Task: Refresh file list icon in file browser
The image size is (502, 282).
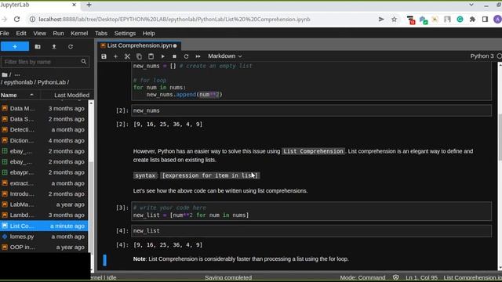Action: click(71, 47)
